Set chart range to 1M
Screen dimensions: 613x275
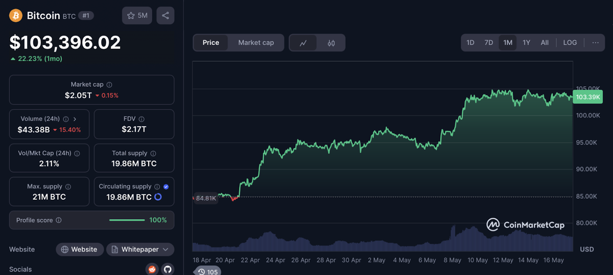(508, 43)
